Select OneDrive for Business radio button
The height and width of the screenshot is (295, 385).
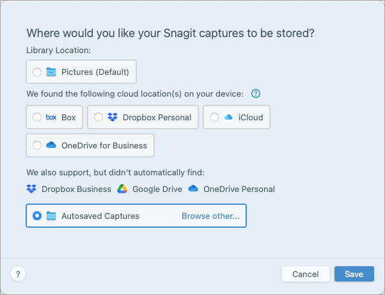(x=37, y=145)
